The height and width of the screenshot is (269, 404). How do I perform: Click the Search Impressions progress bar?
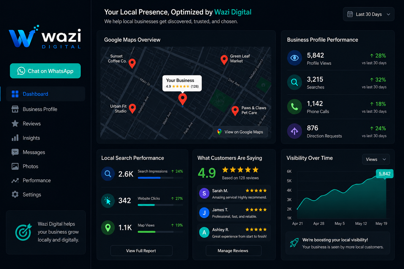point(160,178)
